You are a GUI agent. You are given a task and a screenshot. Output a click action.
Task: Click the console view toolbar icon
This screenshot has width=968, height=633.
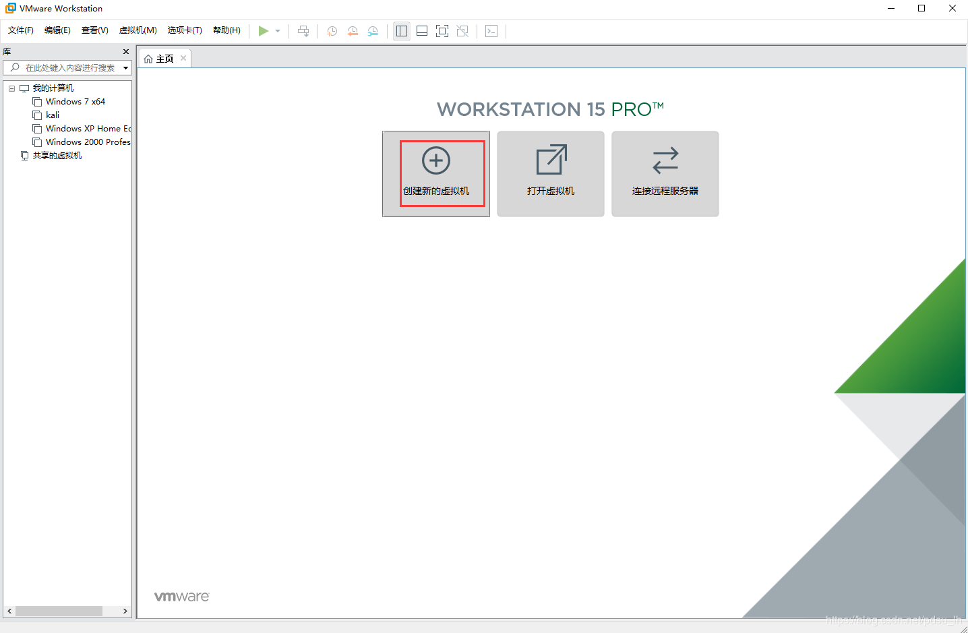tap(491, 31)
